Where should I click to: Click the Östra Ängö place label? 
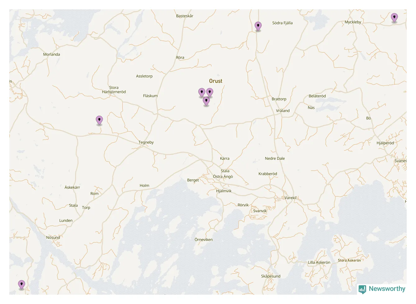(223, 177)
